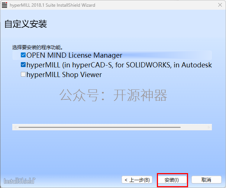Click the 选择要安装的程序功能 instruction text
This screenshot has height=188, width=226.
click(38, 47)
